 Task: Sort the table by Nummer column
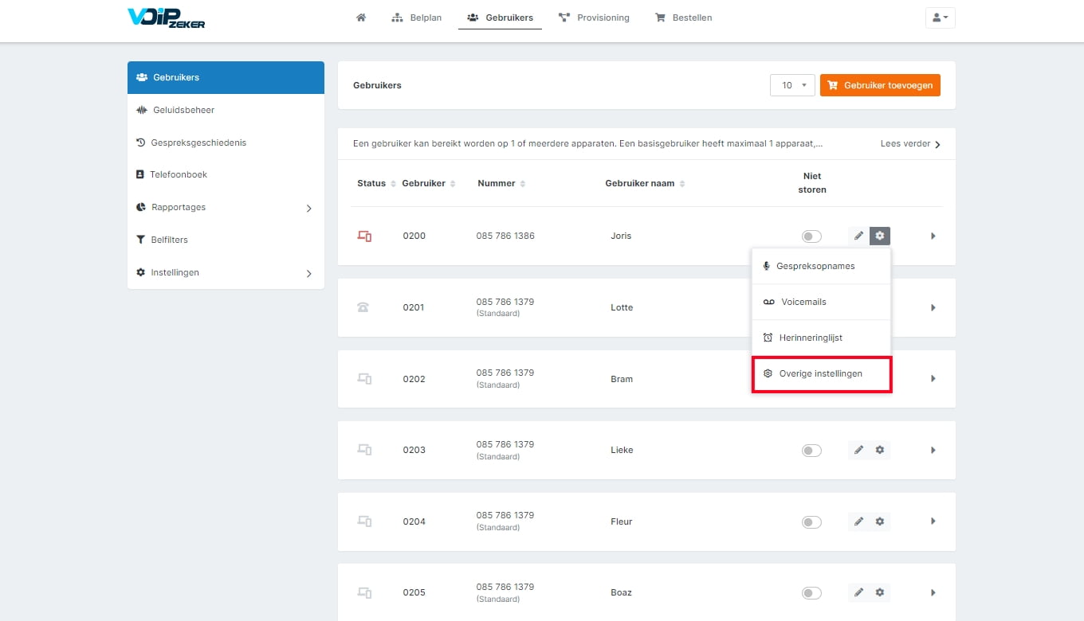pos(501,183)
